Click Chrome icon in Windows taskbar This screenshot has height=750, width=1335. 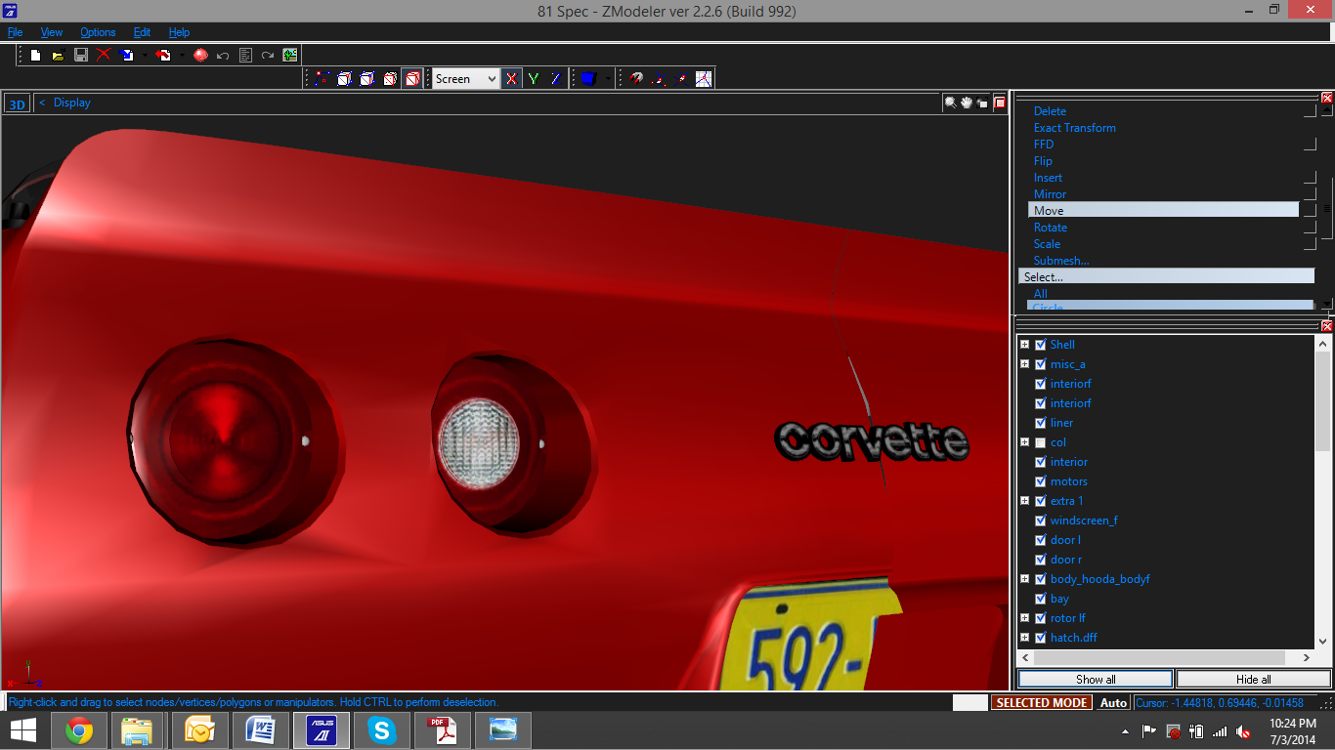point(79,730)
